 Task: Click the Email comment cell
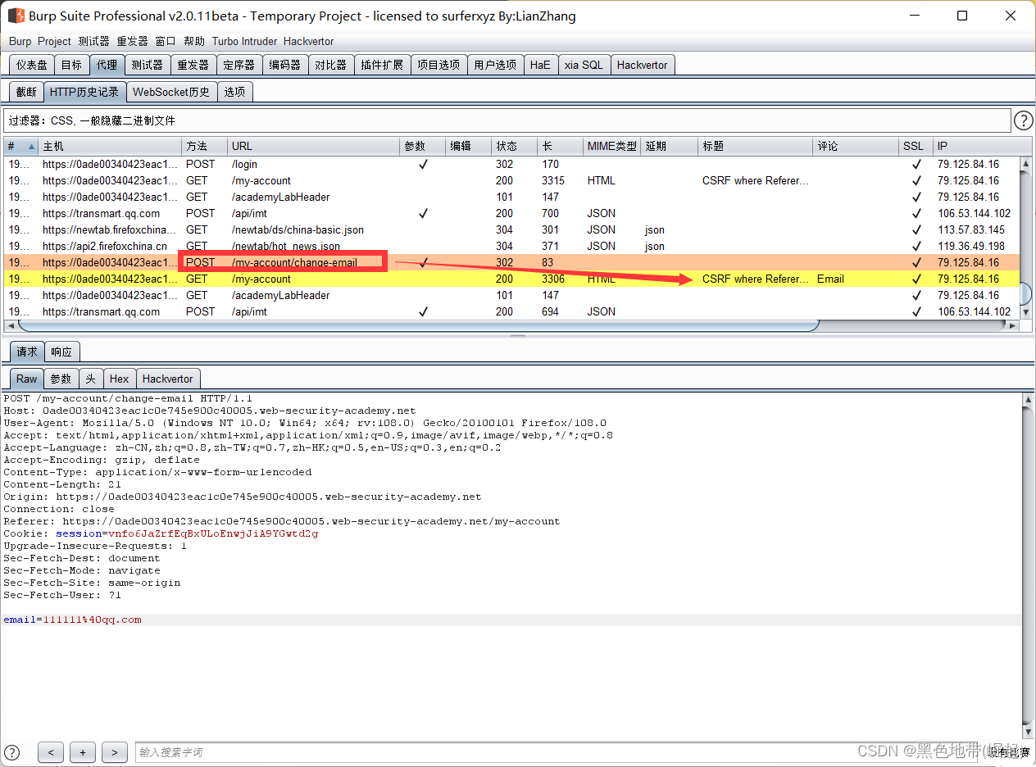coord(855,279)
